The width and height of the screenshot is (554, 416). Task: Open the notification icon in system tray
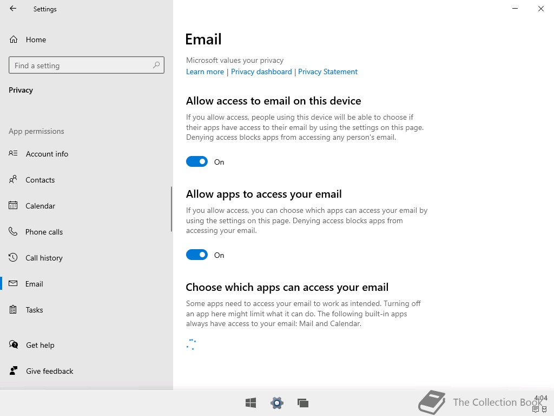[535, 409]
